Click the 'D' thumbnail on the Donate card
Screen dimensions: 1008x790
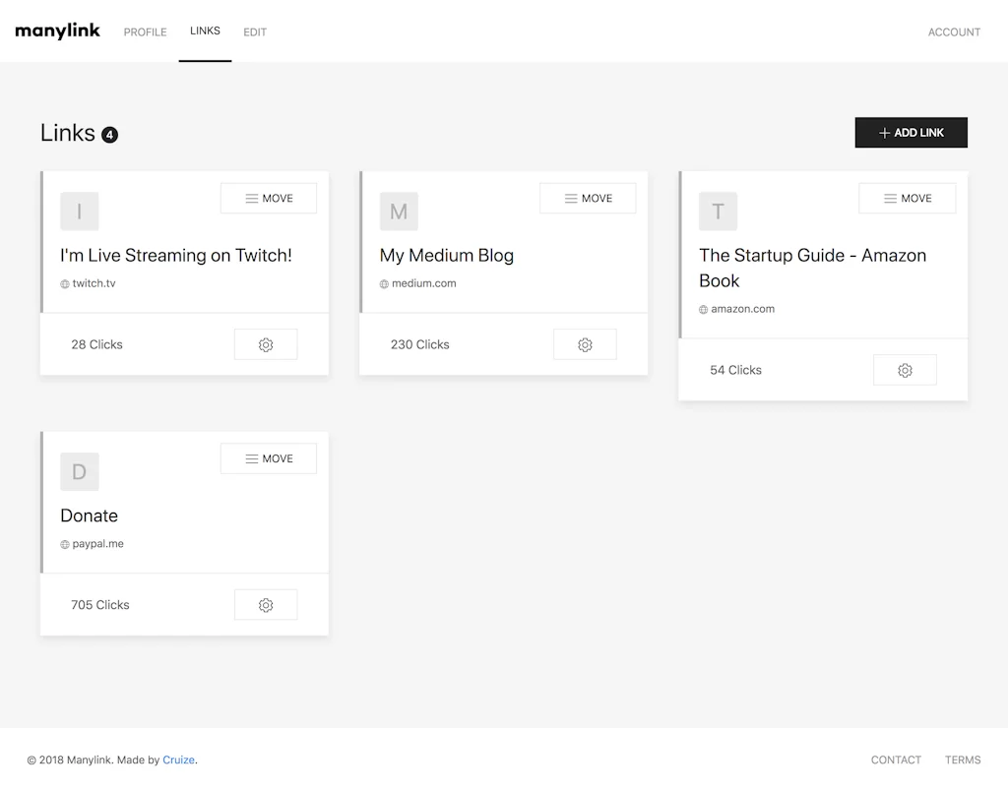point(80,472)
